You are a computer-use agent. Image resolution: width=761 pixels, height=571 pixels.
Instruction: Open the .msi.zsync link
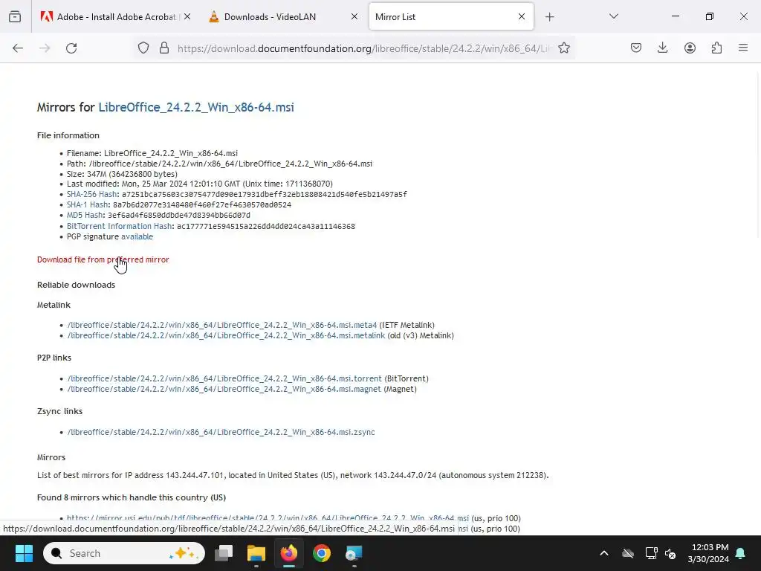tap(221, 432)
